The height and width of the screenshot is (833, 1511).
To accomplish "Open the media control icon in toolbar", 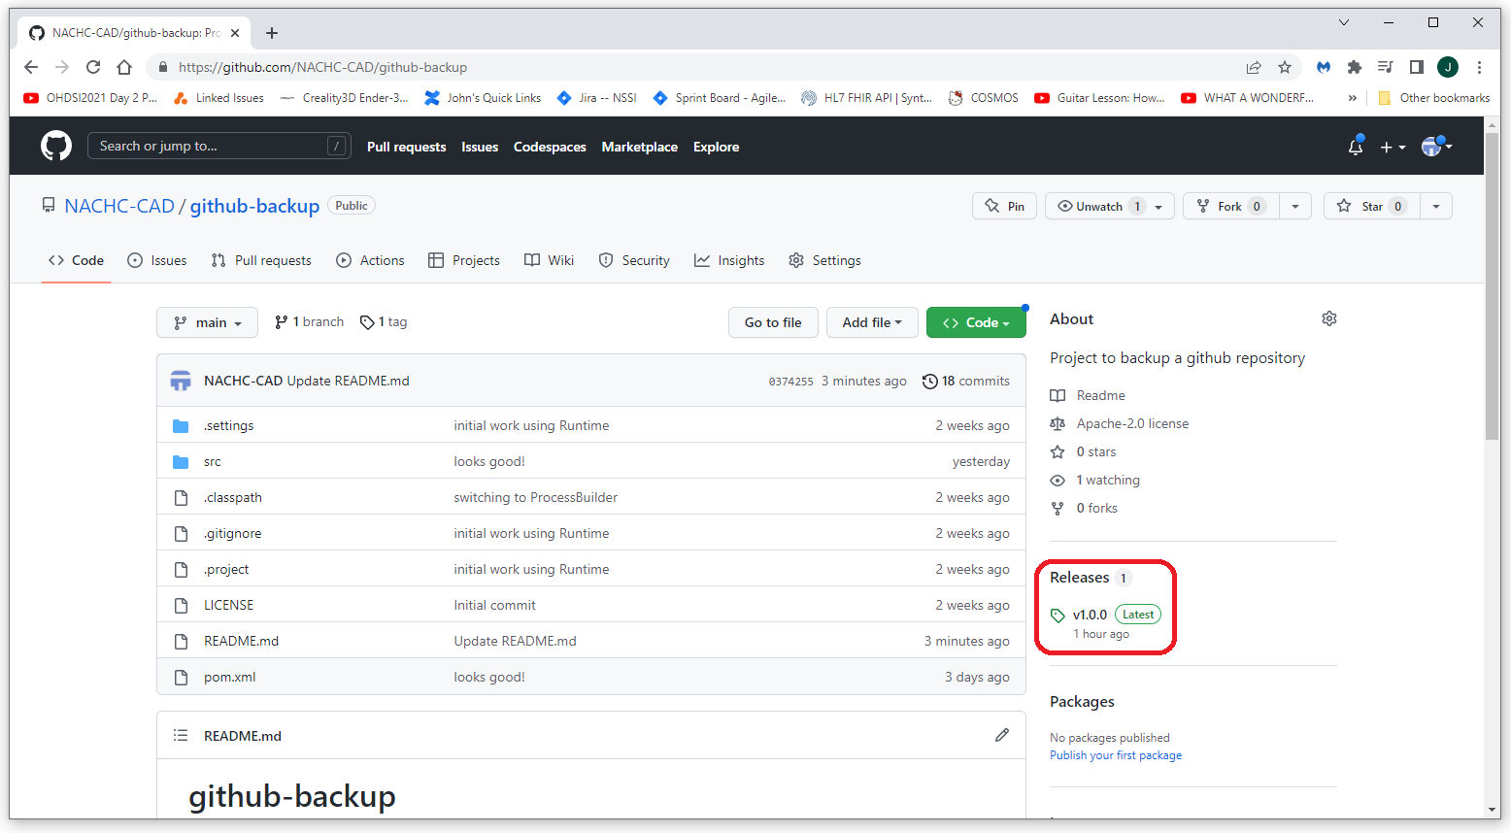I will tap(1386, 67).
